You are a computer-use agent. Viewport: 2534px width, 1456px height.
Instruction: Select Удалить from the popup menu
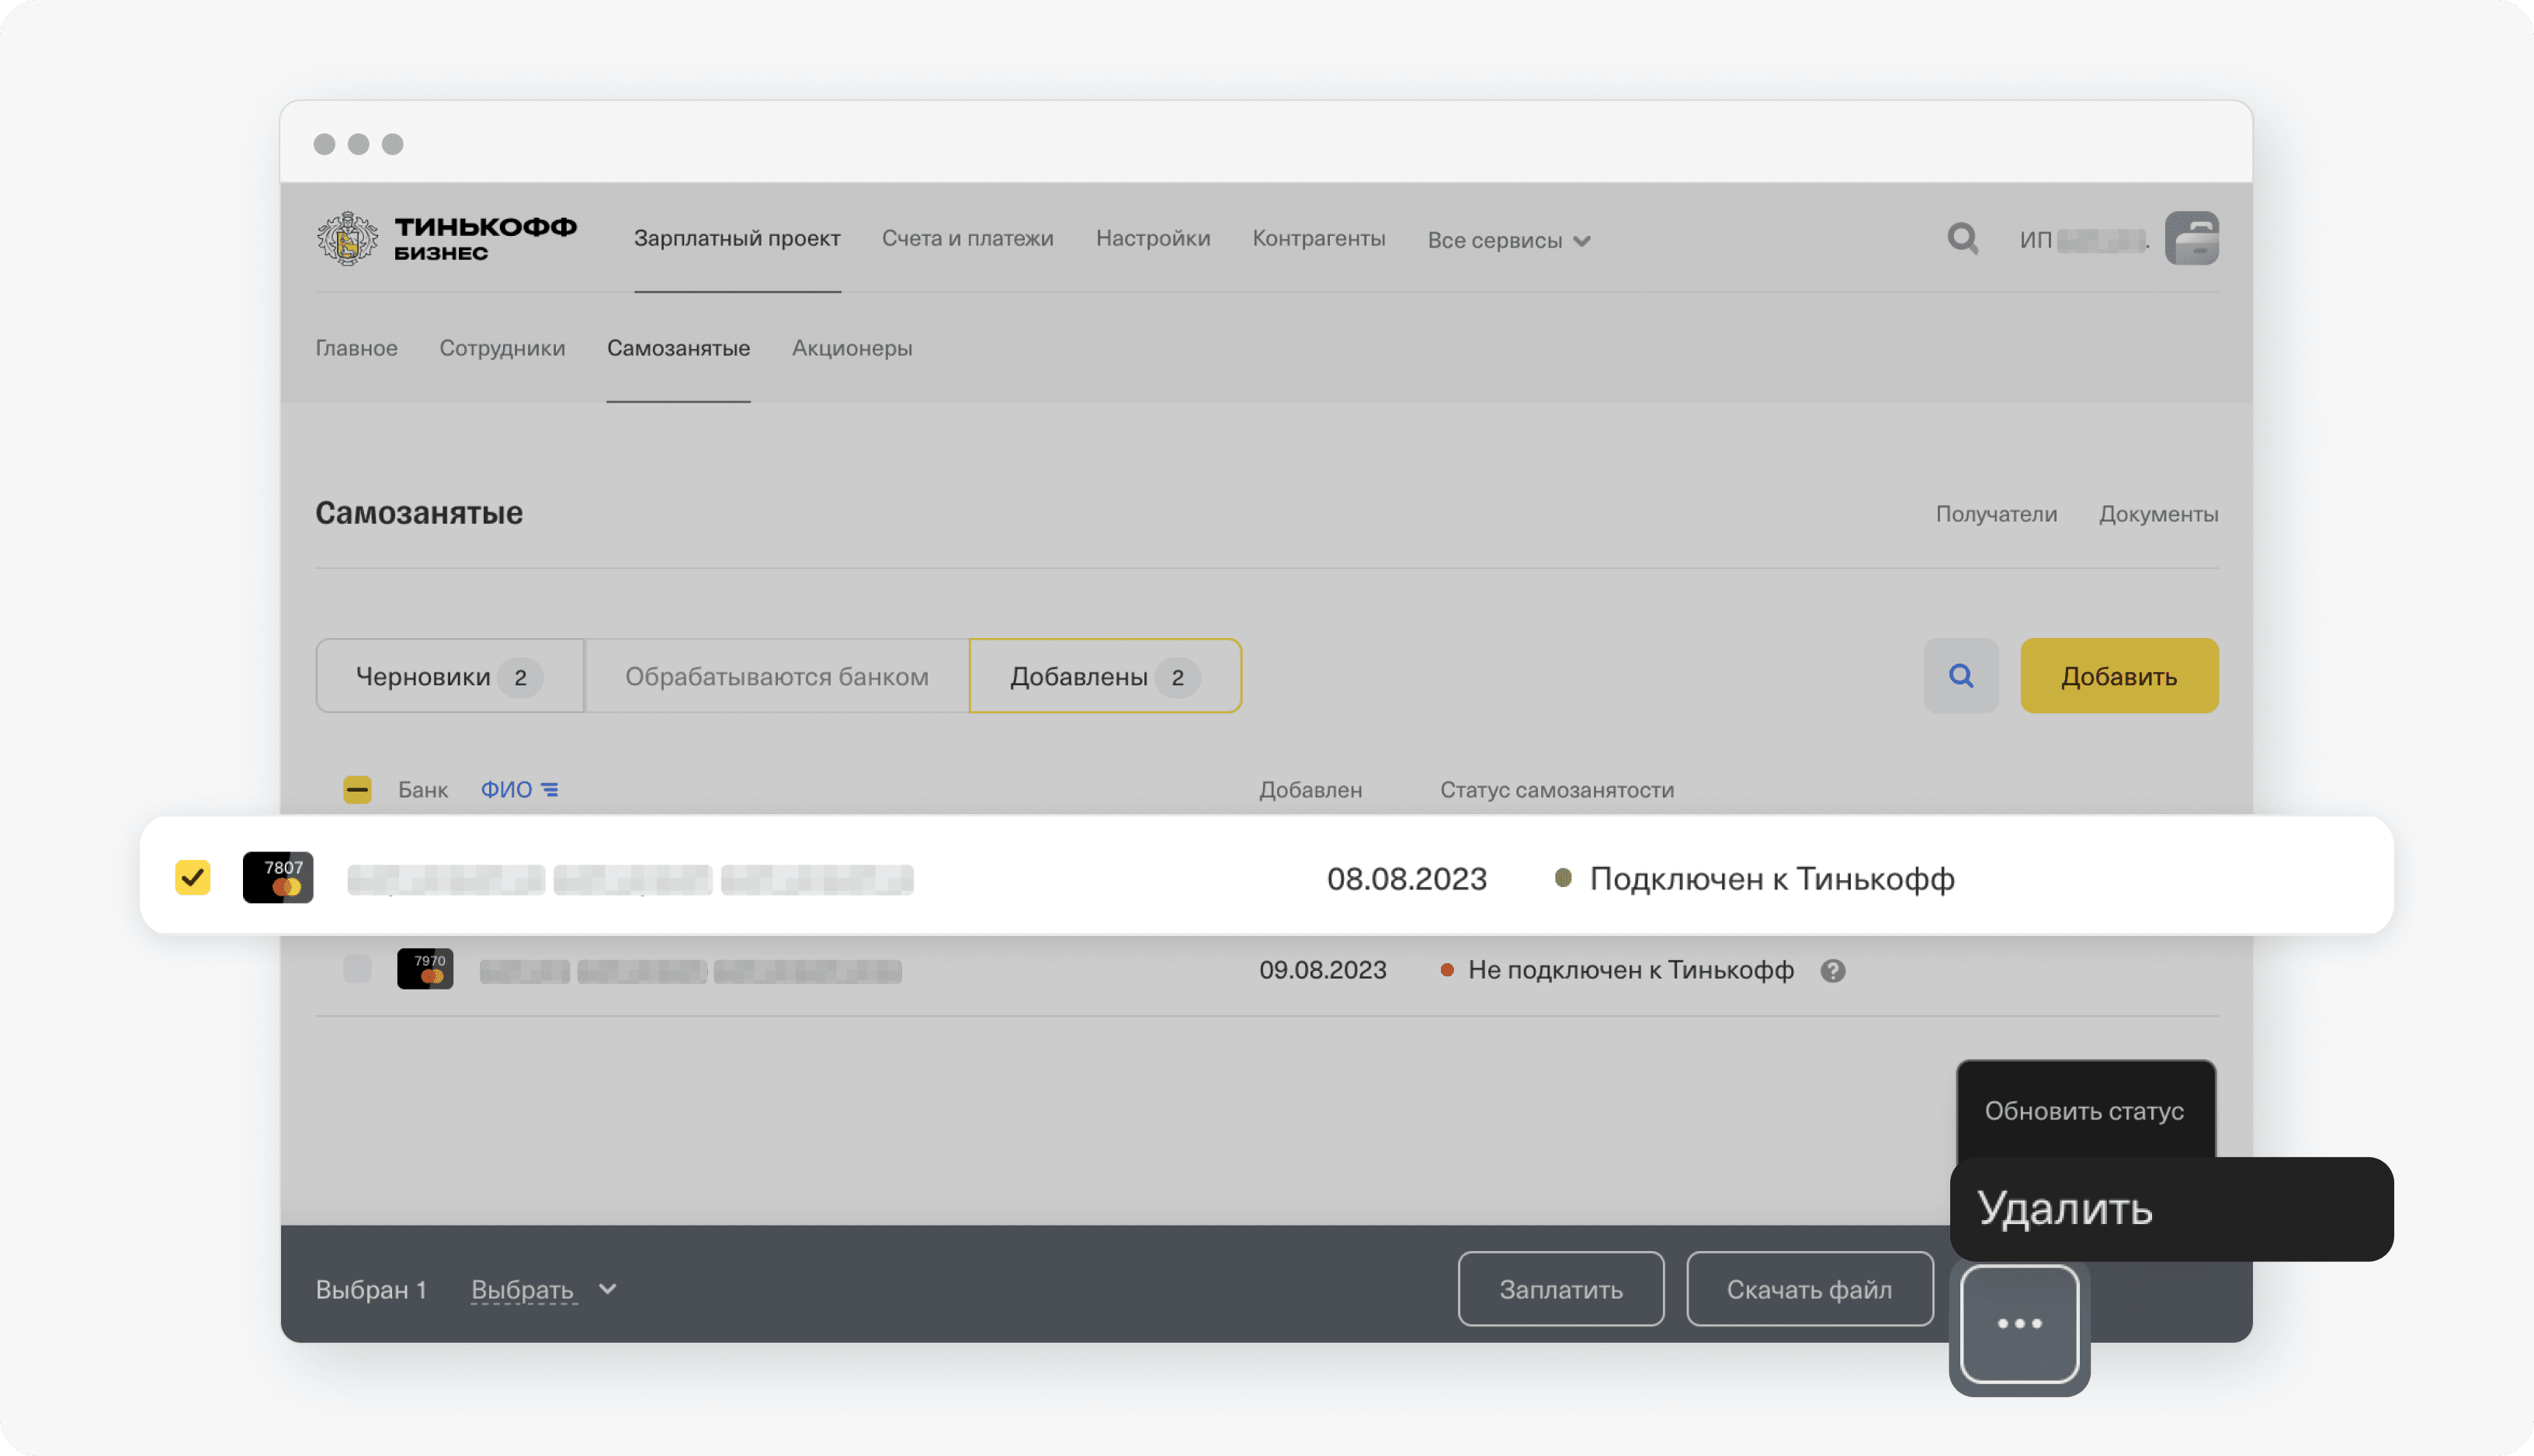2065,1209
